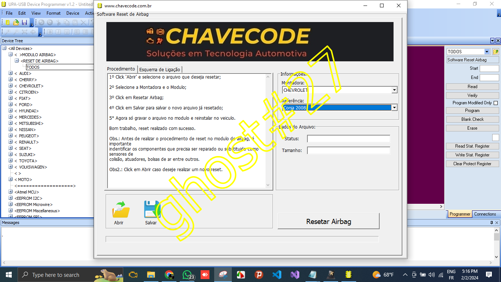Click the Salvar floppy disk icon
Image resolution: width=501 pixels, height=282 pixels.
152,210
